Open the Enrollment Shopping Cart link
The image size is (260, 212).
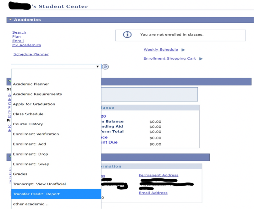169,58
